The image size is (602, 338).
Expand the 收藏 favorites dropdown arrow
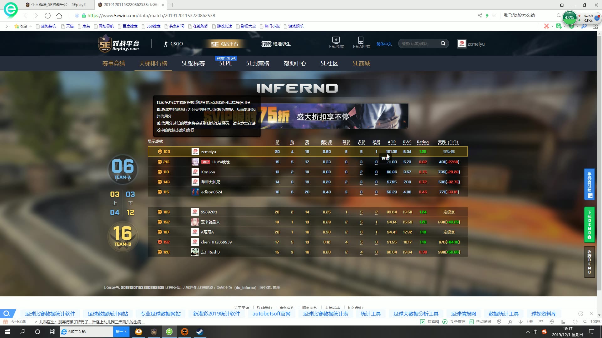click(x=30, y=26)
